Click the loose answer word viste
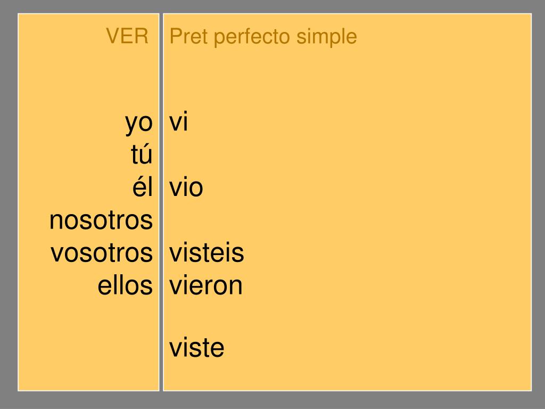The width and height of the screenshot is (545, 409). [x=197, y=347]
